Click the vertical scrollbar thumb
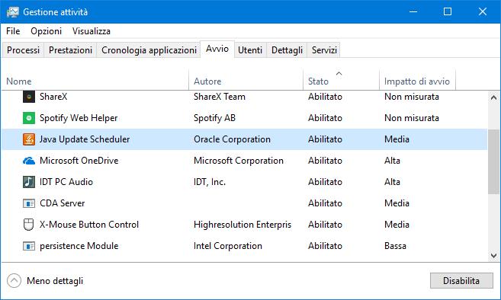Screen dimensions: 501x300 pyautogui.click(x=493, y=161)
